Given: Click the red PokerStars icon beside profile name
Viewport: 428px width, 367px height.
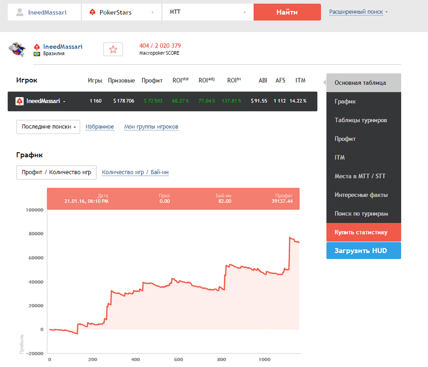Looking at the screenshot, I should (37, 47).
